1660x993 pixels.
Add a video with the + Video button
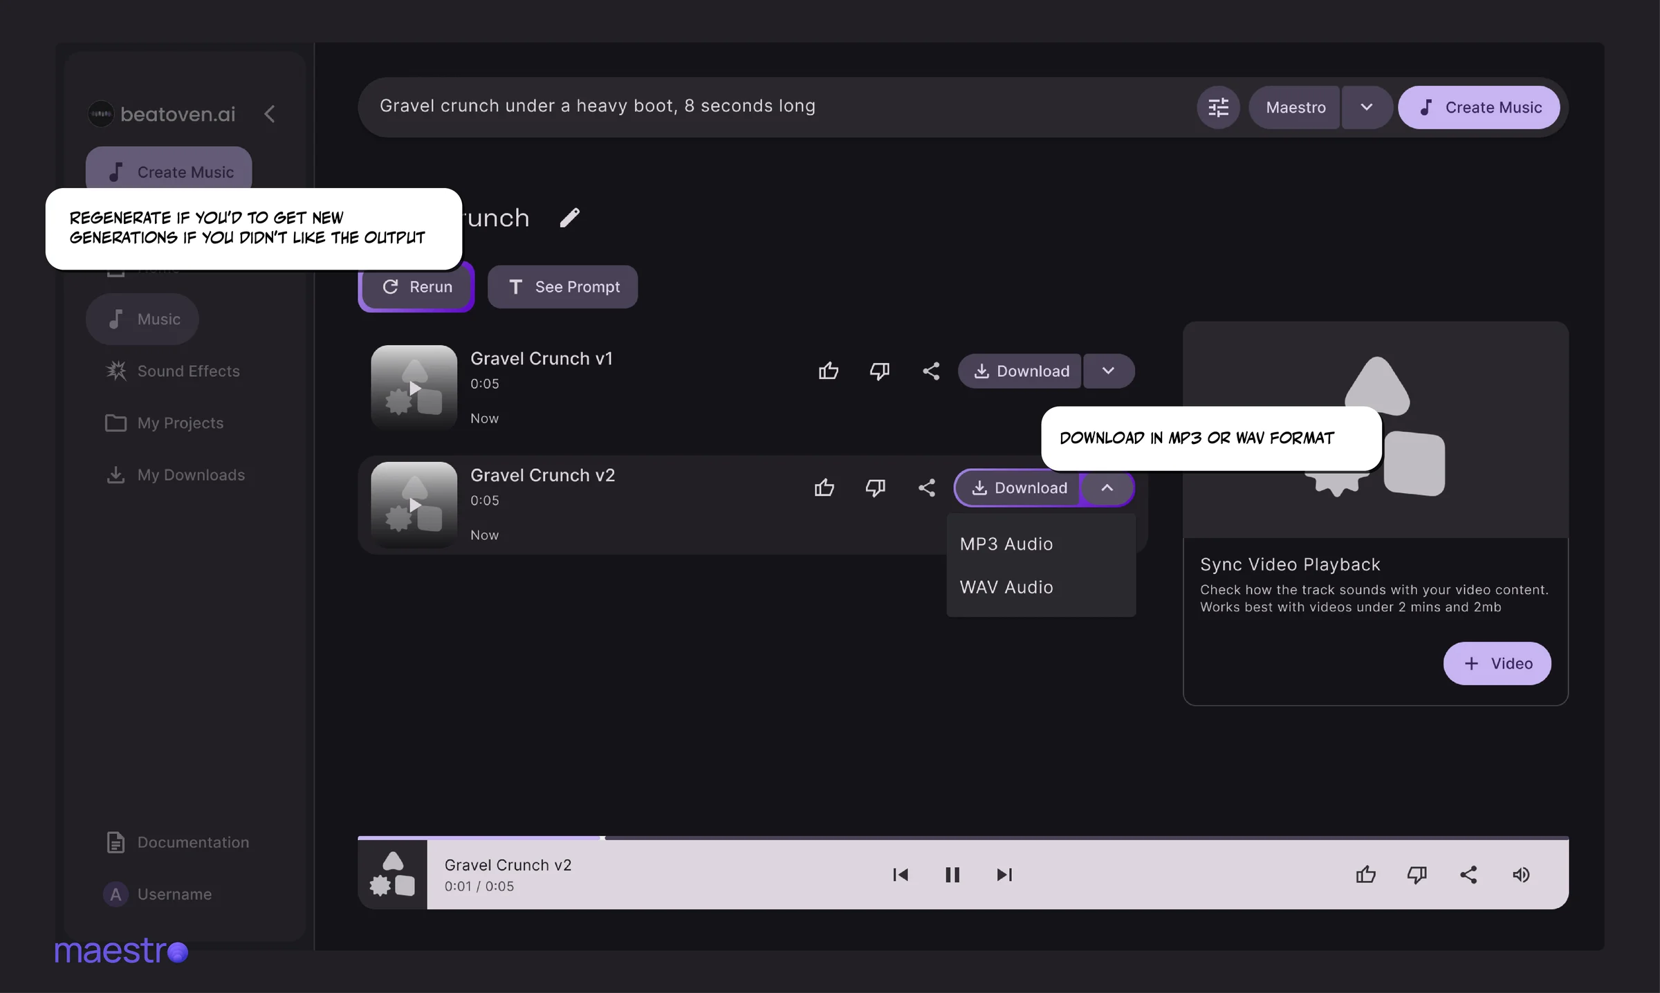(1497, 664)
